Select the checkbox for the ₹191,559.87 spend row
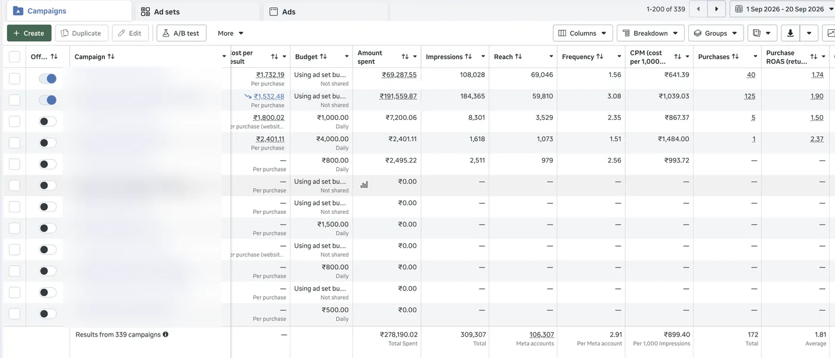 coord(14,100)
